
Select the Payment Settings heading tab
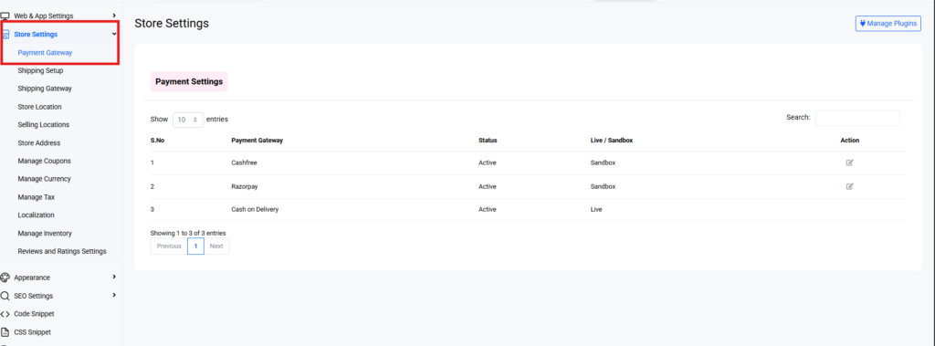pyautogui.click(x=189, y=82)
